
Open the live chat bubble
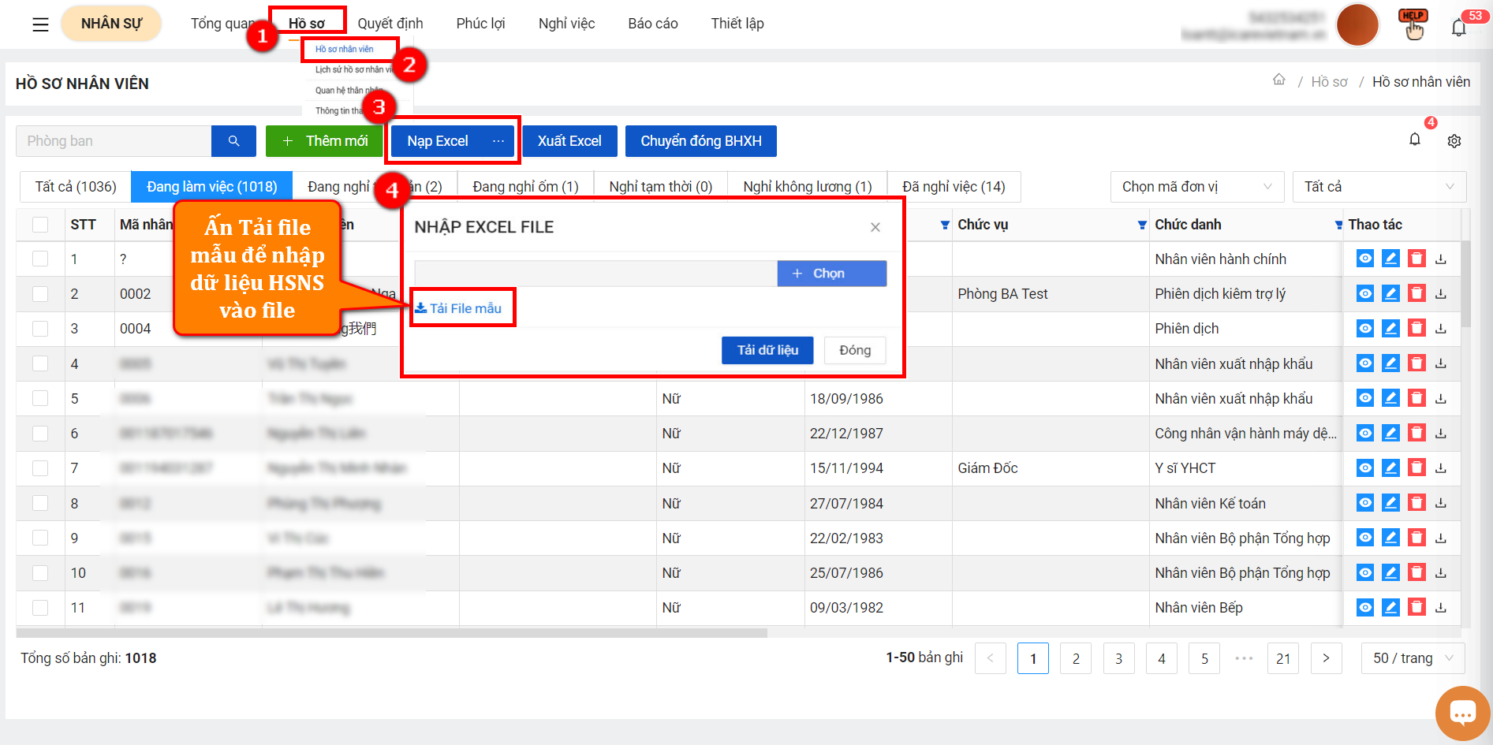1463,713
